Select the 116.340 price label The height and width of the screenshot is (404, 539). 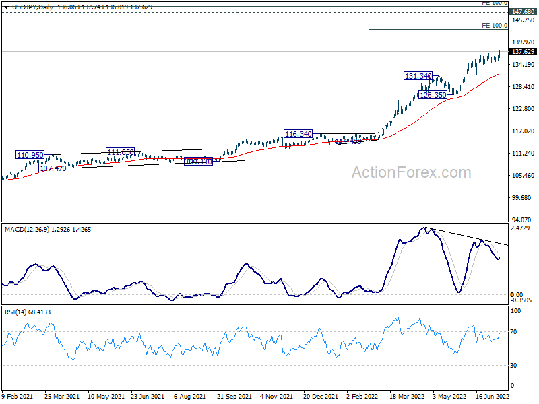tap(298, 134)
